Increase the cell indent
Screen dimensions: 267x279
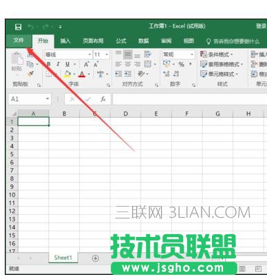[x=128, y=74]
